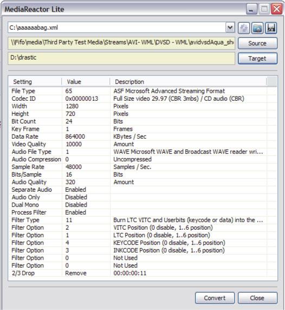
Task: Click the Convert button
Action: pos(215,298)
